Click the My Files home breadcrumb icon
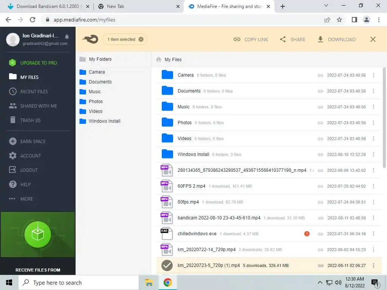 (159, 59)
